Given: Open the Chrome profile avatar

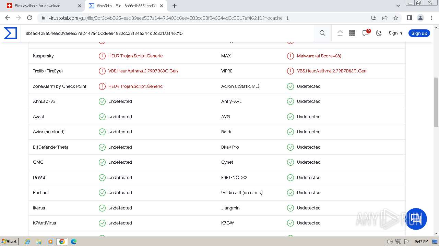Looking at the screenshot, I should click(x=420, y=18).
